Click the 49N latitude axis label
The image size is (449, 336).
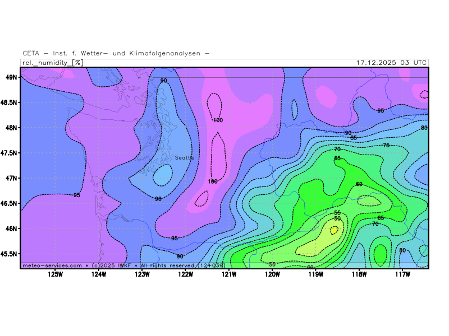pos(11,77)
